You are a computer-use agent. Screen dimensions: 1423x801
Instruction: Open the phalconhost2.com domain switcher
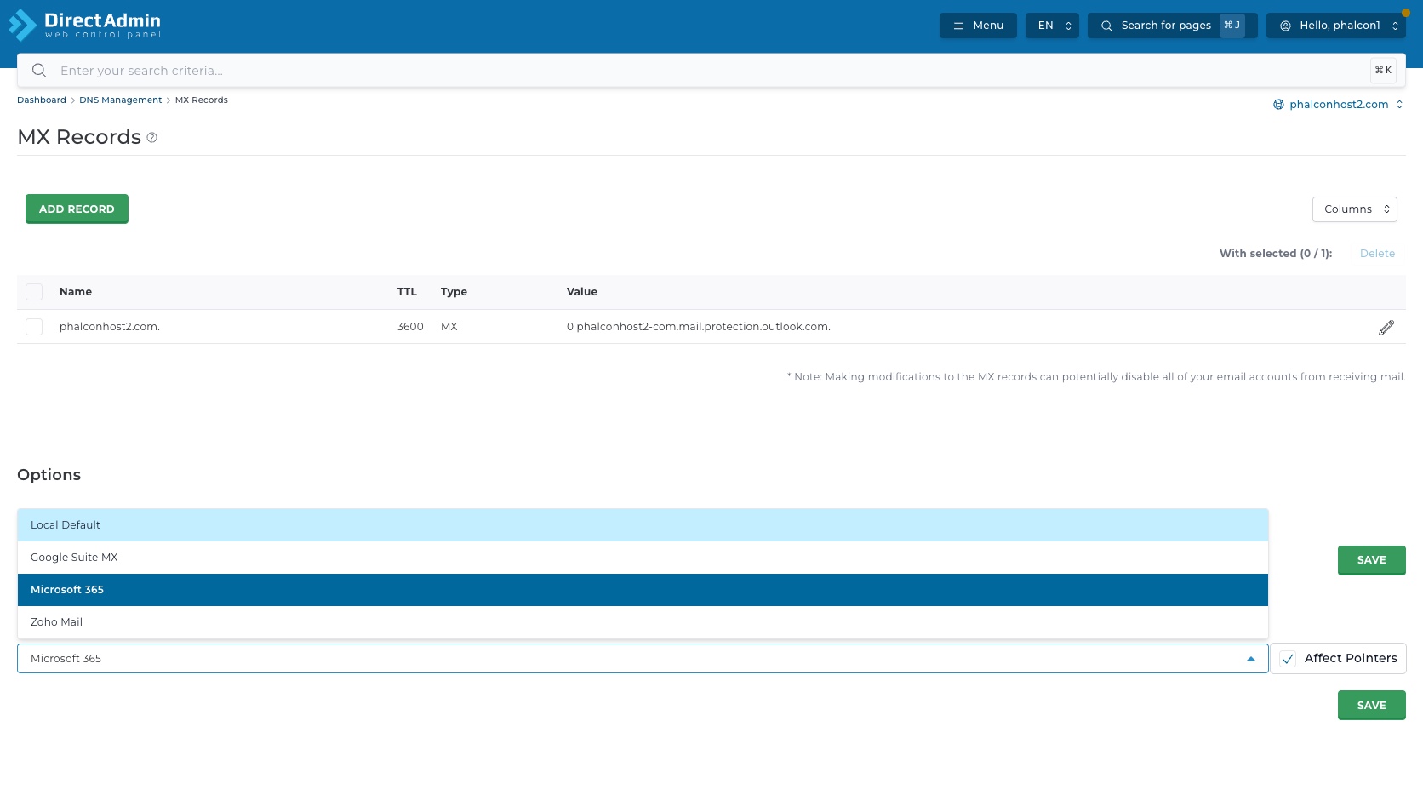(x=1338, y=105)
